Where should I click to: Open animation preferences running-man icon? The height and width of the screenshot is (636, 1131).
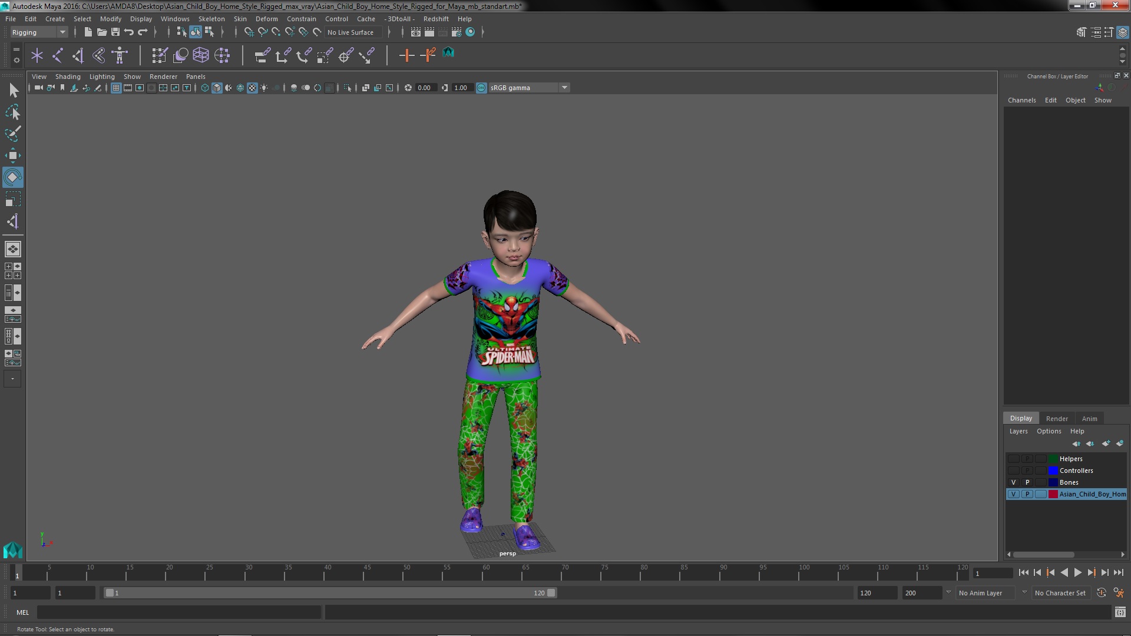tap(1119, 593)
